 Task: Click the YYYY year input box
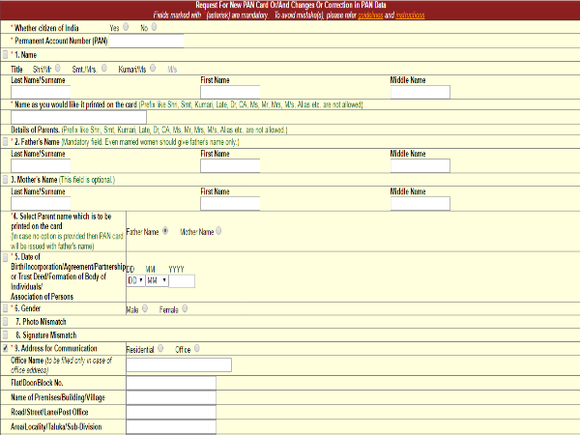182,280
